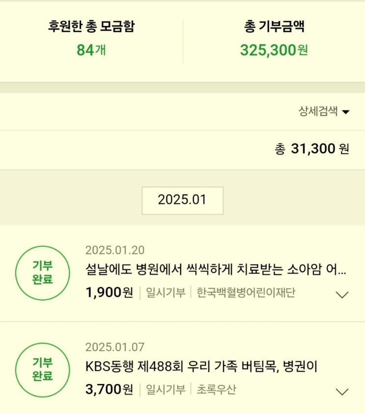
Task: Click the 1,900원 donation amount
Action: pos(109,293)
